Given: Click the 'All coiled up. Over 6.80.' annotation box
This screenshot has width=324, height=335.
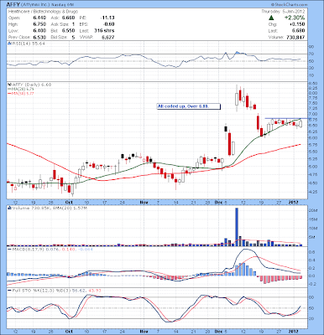Looking at the screenshot, I should pyautogui.click(x=189, y=106).
